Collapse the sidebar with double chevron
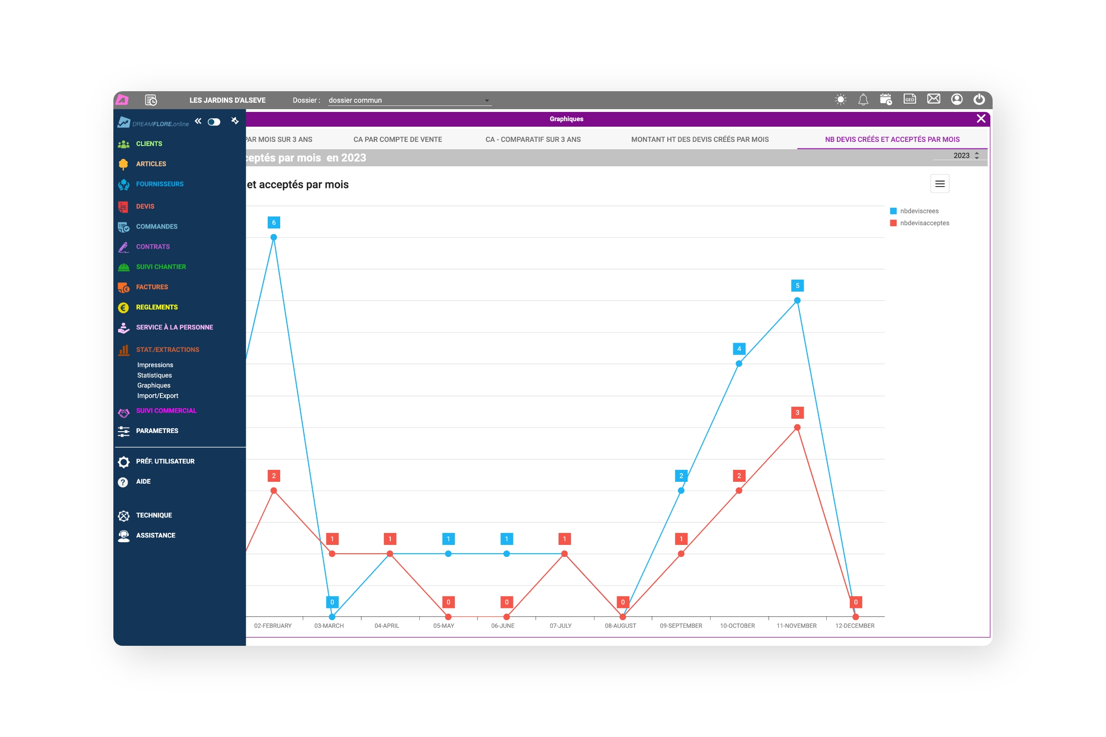The width and height of the screenshot is (1106, 737). pyautogui.click(x=198, y=121)
